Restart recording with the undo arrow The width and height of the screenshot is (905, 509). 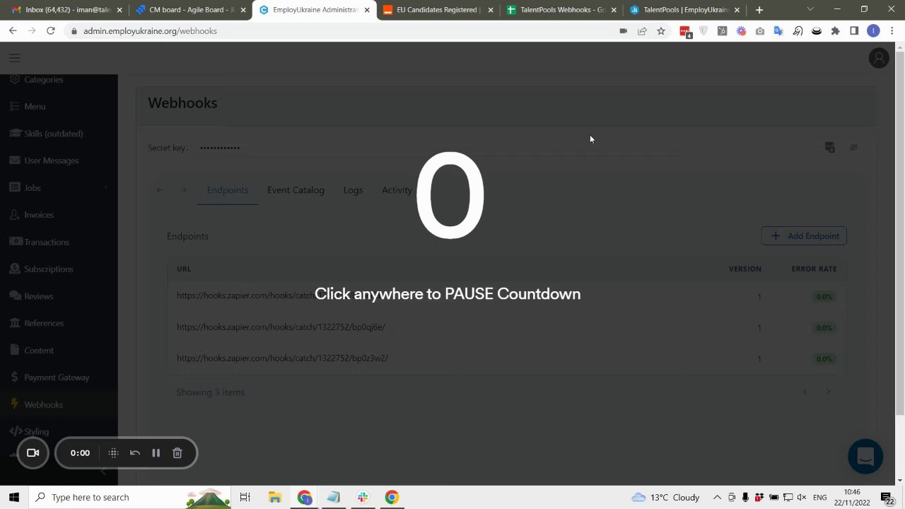(x=134, y=453)
